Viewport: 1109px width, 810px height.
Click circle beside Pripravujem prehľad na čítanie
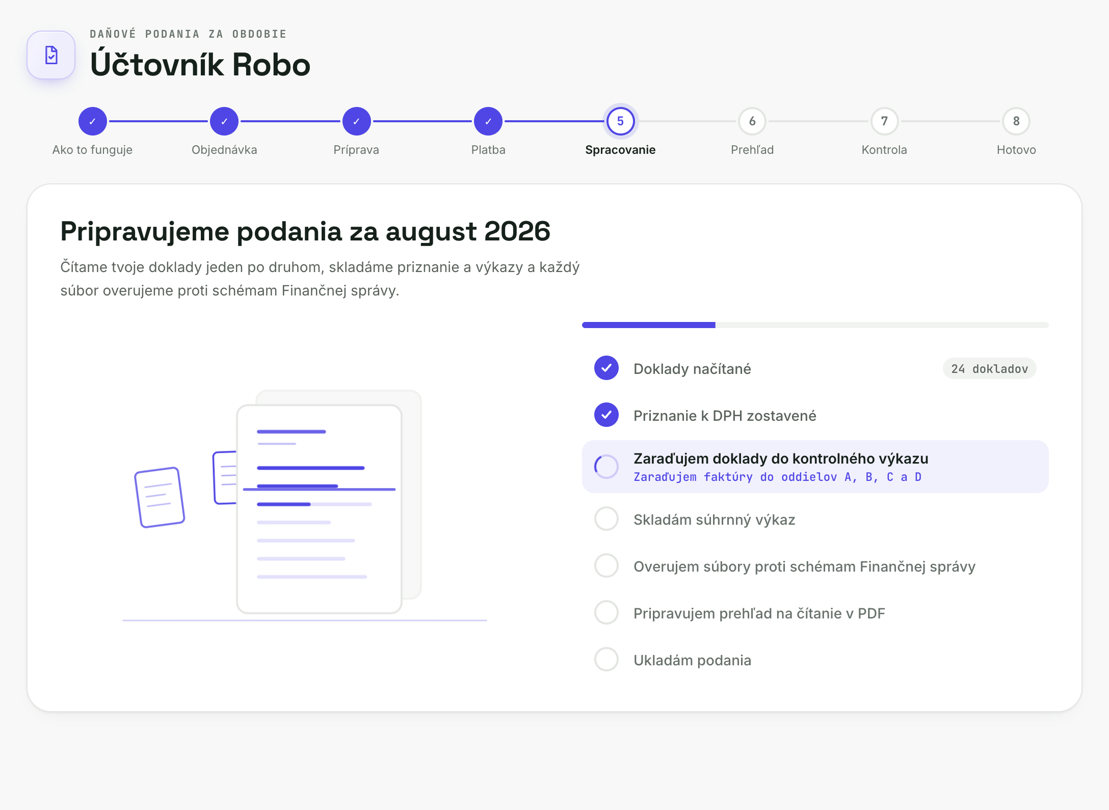[606, 613]
